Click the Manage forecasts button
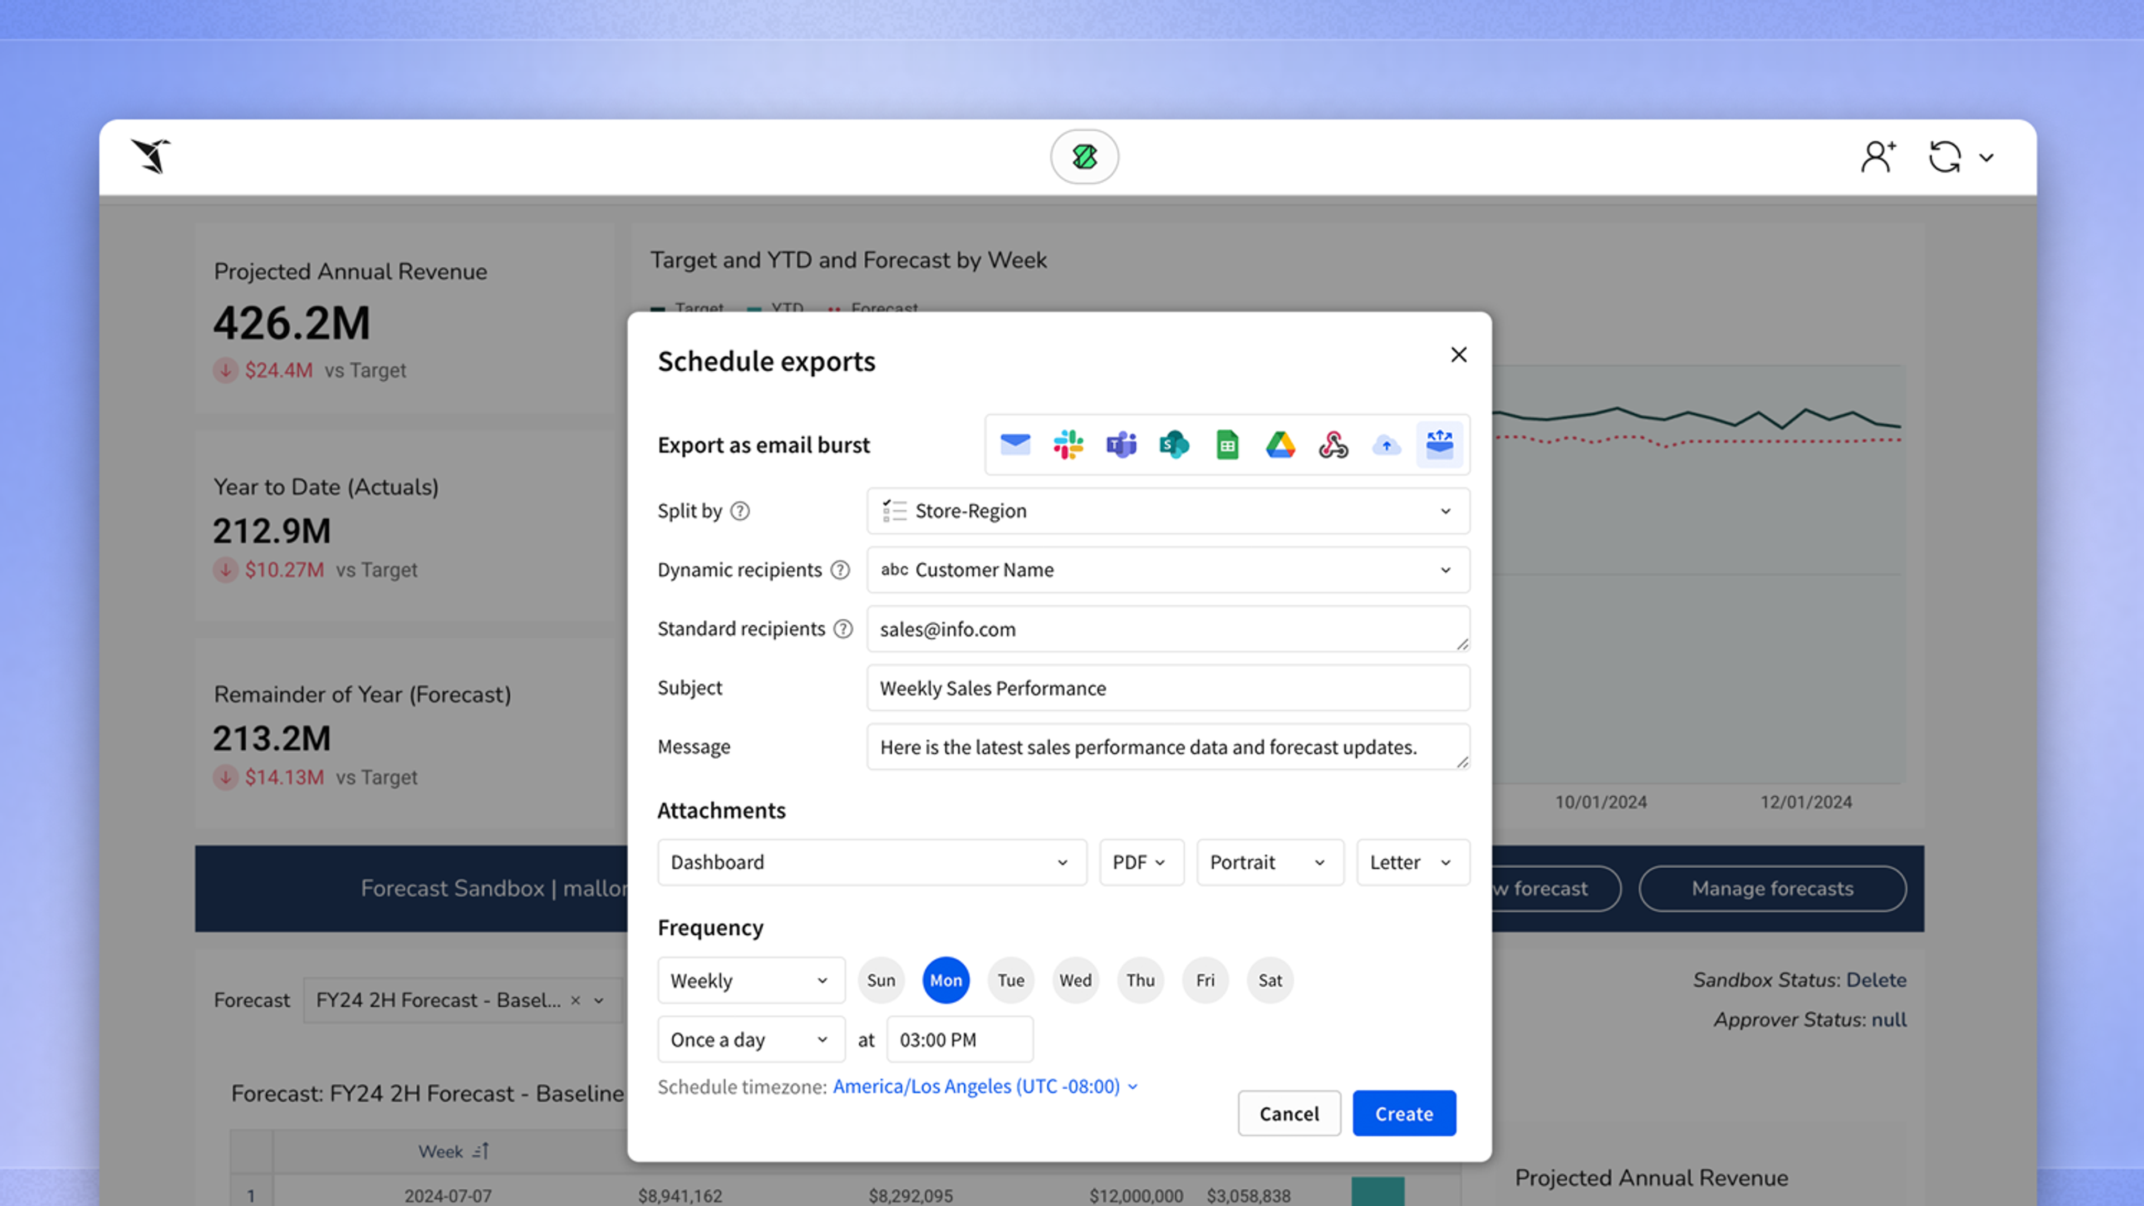The image size is (2144, 1206). point(1773,889)
